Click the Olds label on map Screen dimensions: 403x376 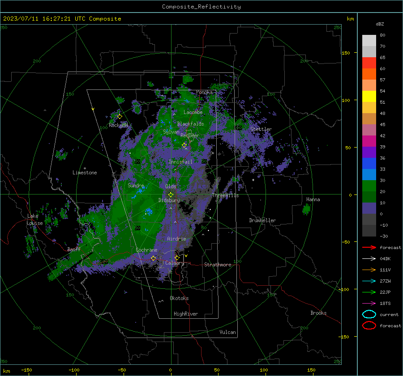(171, 186)
